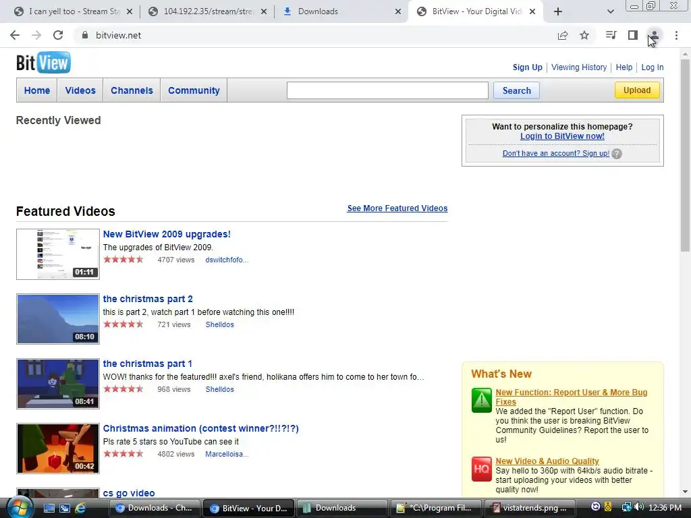
Task: Switch to 'I can yell too' tab
Action: tap(73, 11)
